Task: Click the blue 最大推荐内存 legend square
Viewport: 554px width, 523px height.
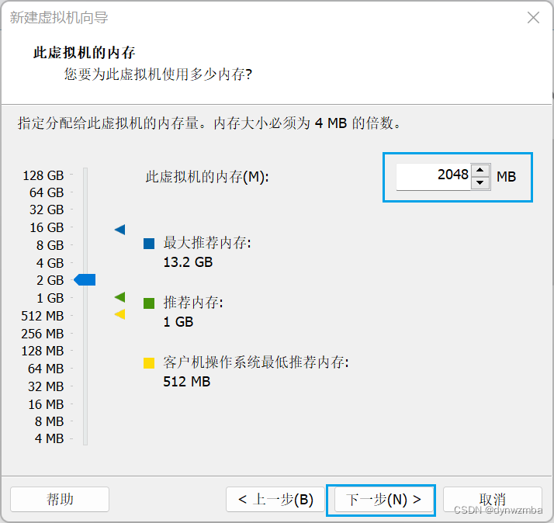Action: point(149,243)
